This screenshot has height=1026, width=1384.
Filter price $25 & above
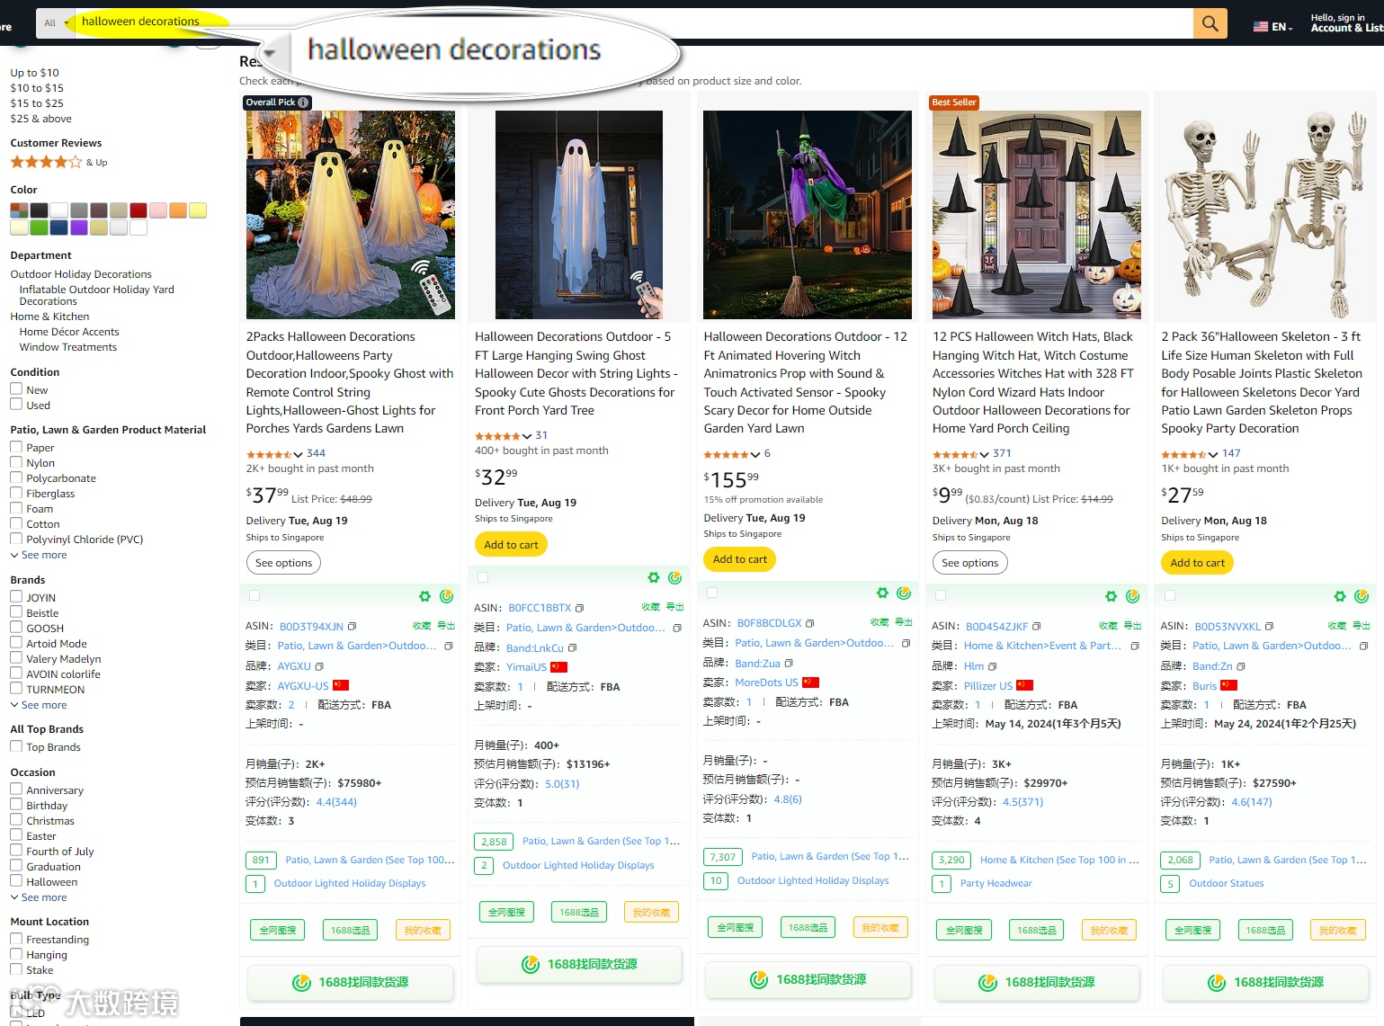point(40,119)
